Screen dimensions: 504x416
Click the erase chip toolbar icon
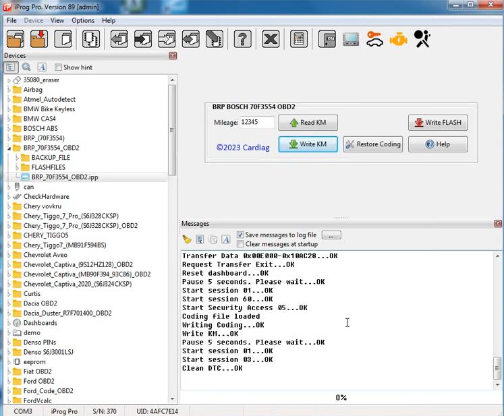215,39
